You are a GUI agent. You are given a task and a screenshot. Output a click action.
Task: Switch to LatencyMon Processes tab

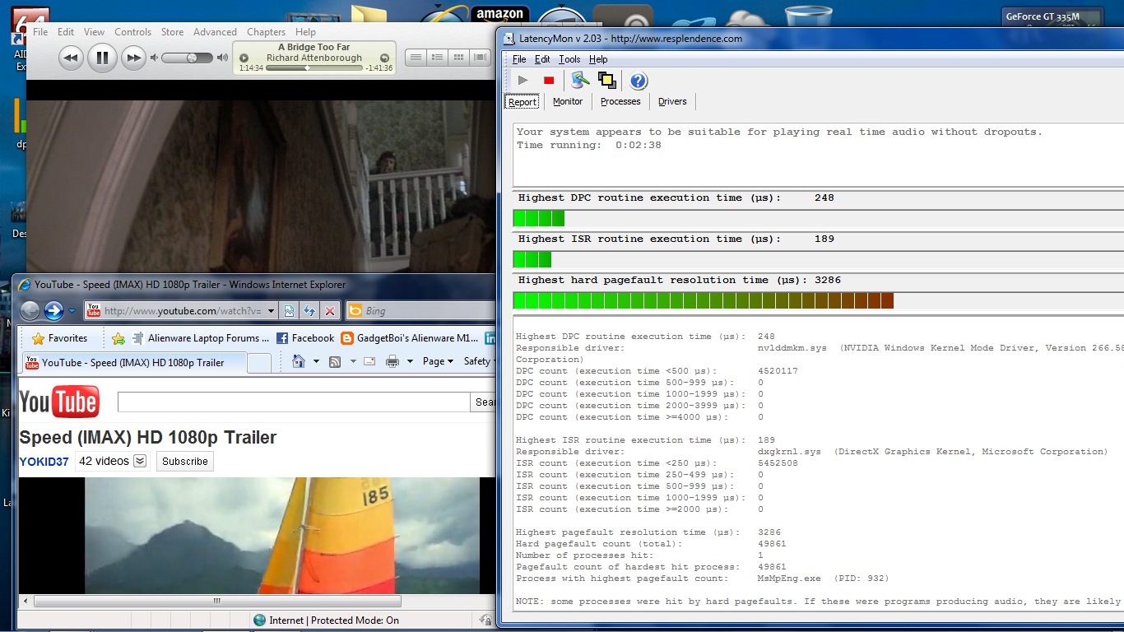point(620,102)
